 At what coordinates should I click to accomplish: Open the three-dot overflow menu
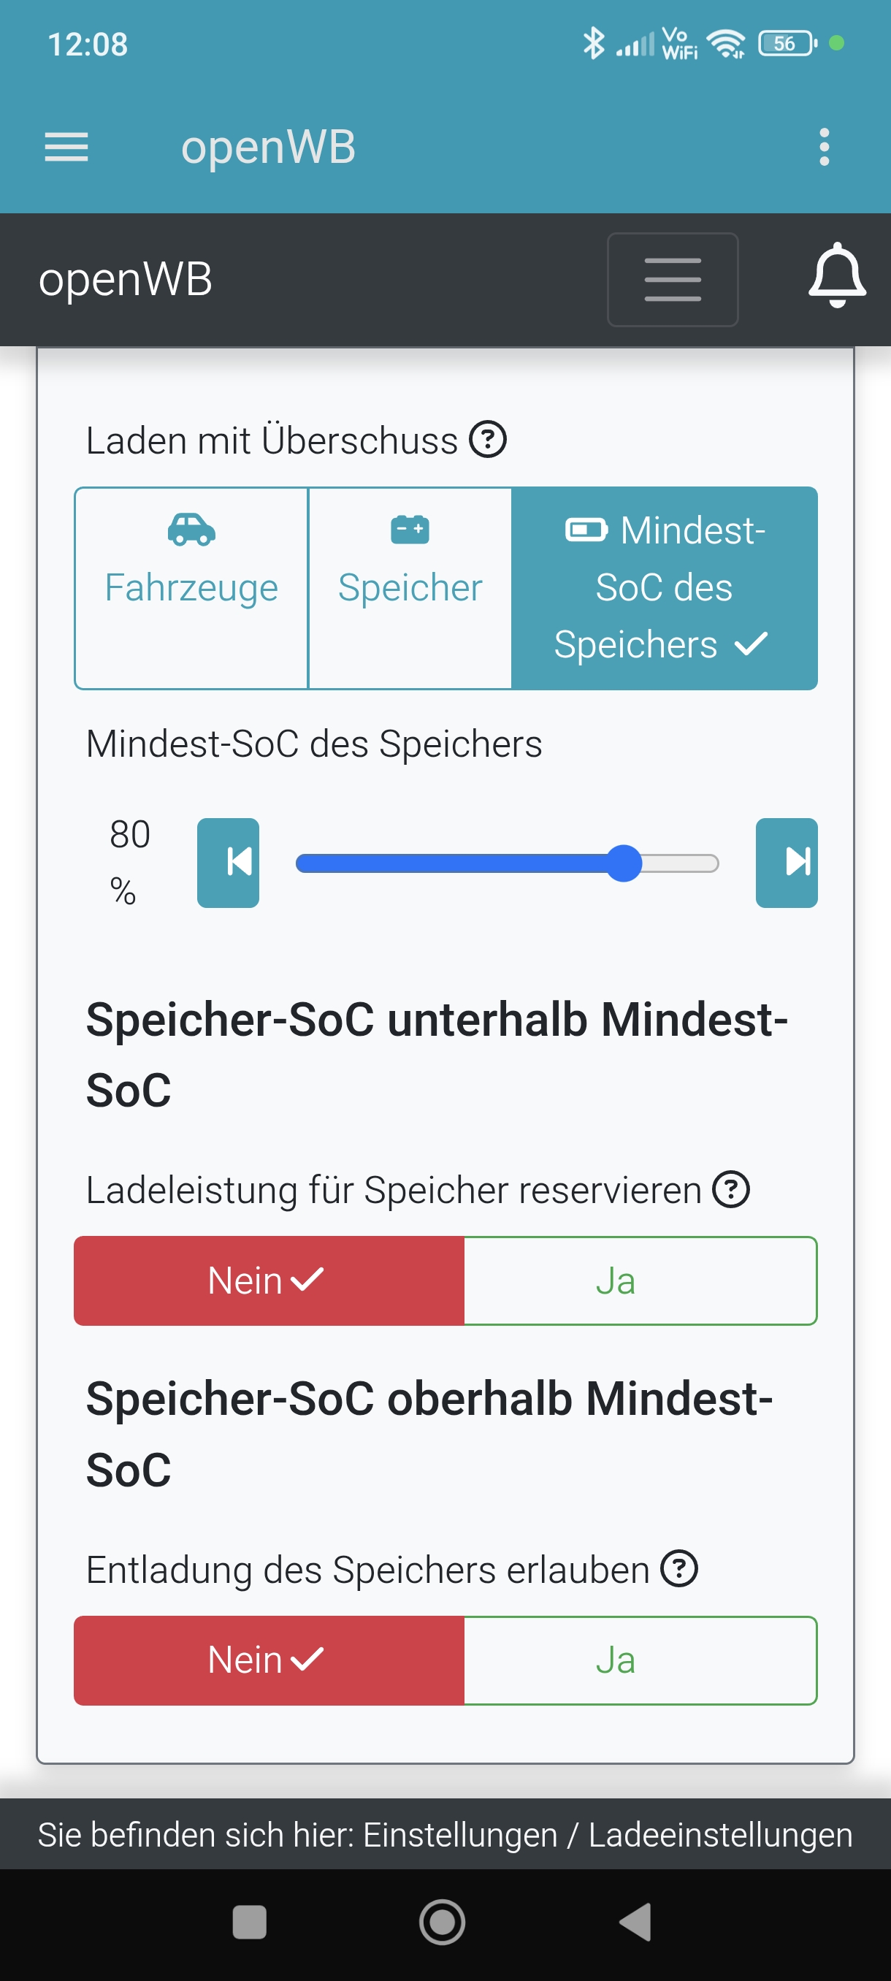[x=824, y=147]
